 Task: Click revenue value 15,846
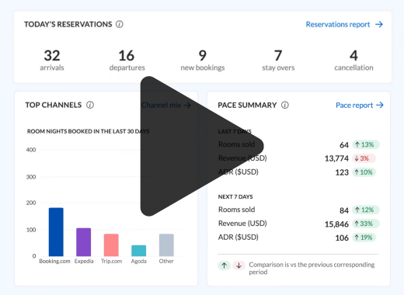336,224
